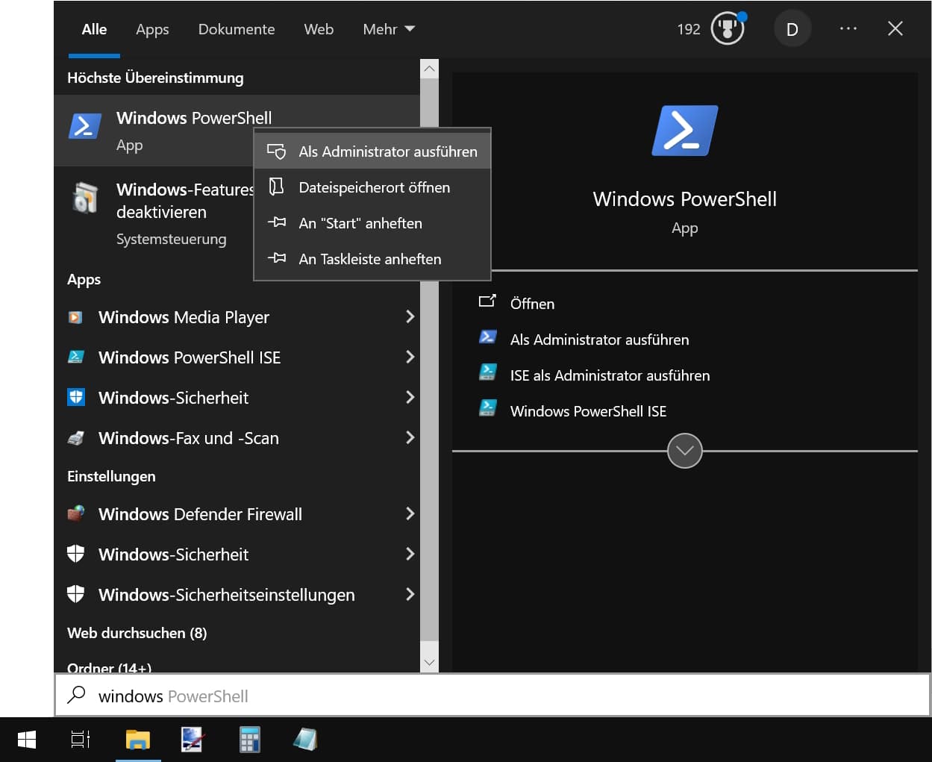Click the pin icon beside 'An "Start" anheften'

point(277,222)
